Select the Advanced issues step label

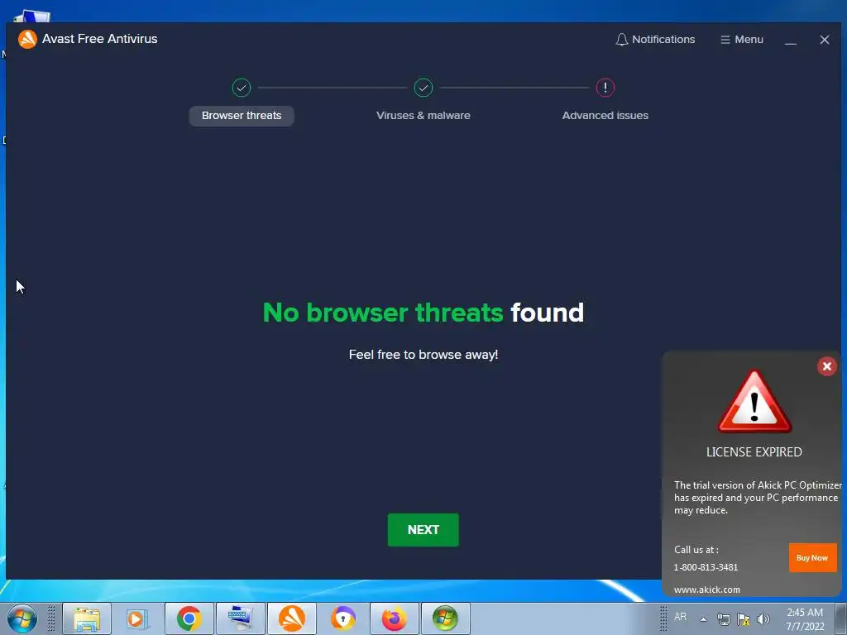coord(605,116)
